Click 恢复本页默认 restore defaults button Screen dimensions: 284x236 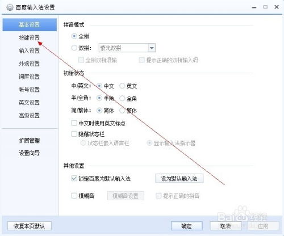tap(30, 226)
